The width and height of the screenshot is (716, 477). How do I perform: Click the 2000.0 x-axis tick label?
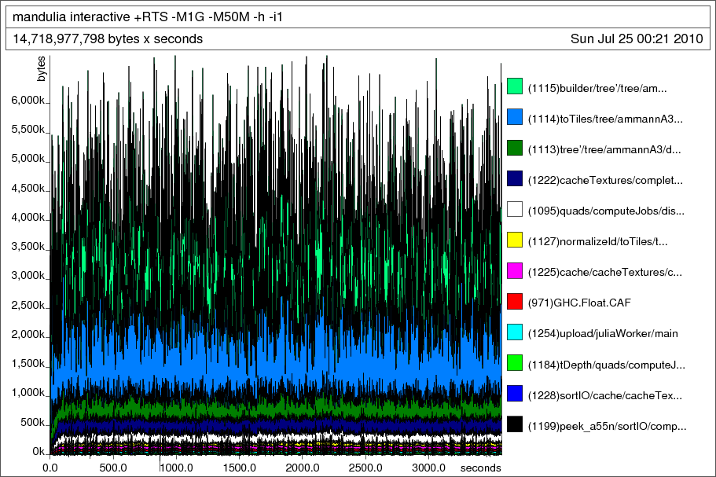pos(303,468)
